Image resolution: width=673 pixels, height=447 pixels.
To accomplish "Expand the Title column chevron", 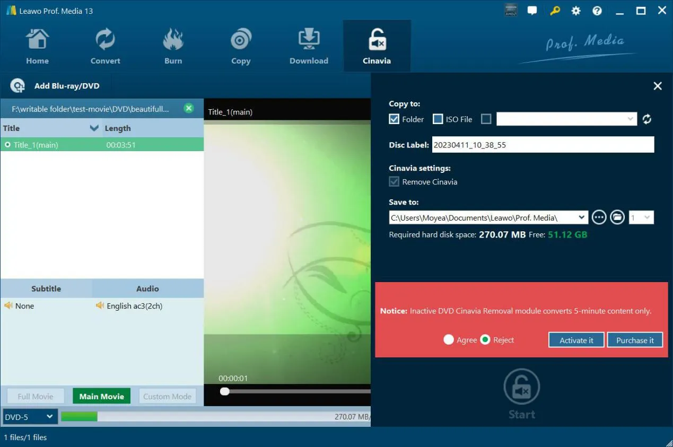I will (94, 128).
